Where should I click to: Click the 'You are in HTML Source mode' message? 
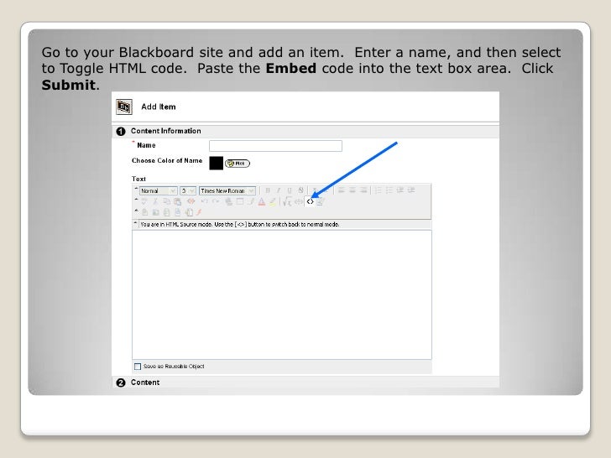tap(240, 224)
